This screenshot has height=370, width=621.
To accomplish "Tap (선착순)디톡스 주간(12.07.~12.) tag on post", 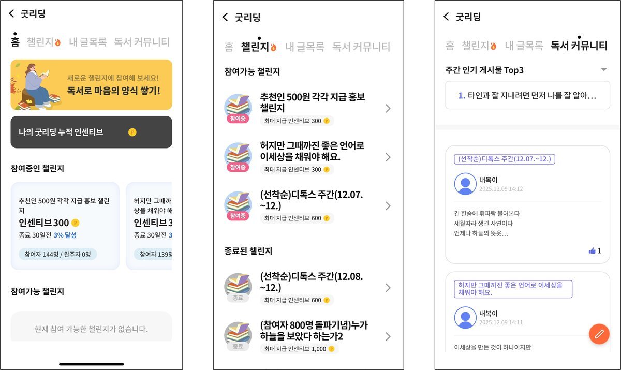I will pyautogui.click(x=505, y=159).
